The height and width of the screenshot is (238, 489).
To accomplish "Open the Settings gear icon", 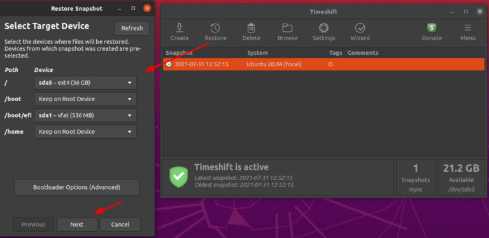I will pyautogui.click(x=323, y=28).
